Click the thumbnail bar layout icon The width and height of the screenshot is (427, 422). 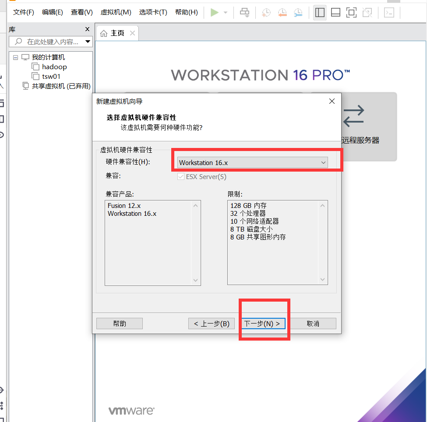(335, 12)
